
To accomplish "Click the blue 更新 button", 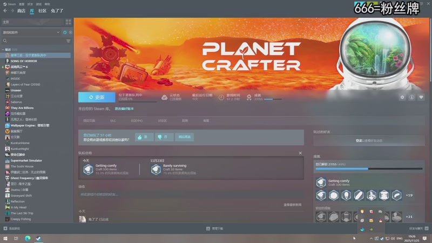I will (97, 97).
